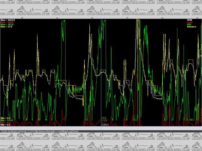Click the yellow Max = 27.0 readout
The image size is (202, 151).
(x=7, y=27)
